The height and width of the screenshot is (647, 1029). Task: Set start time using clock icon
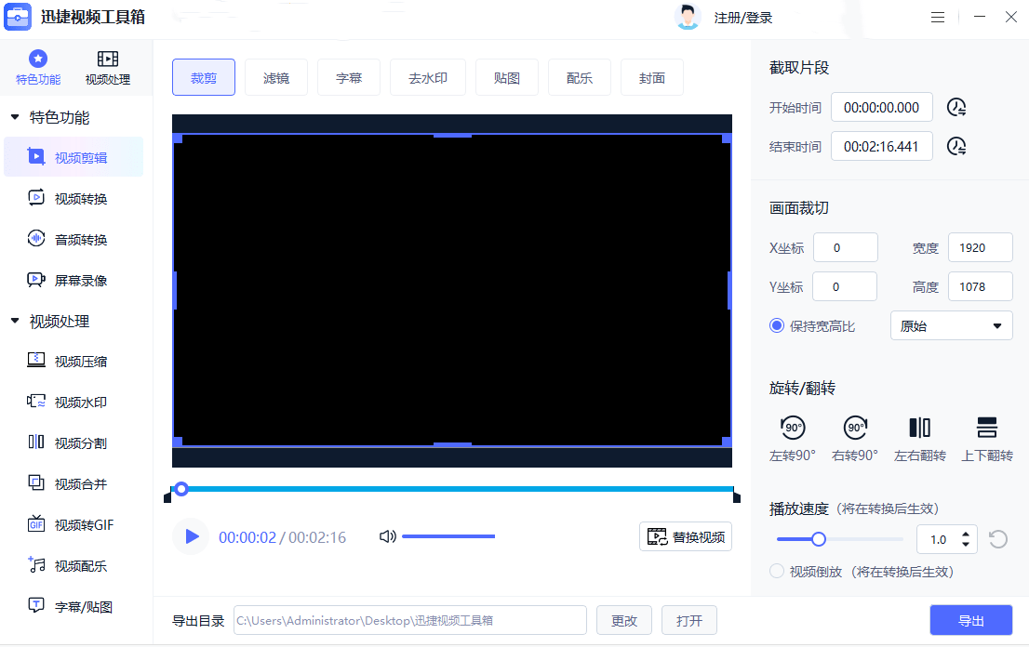click(x=956, y=107)
